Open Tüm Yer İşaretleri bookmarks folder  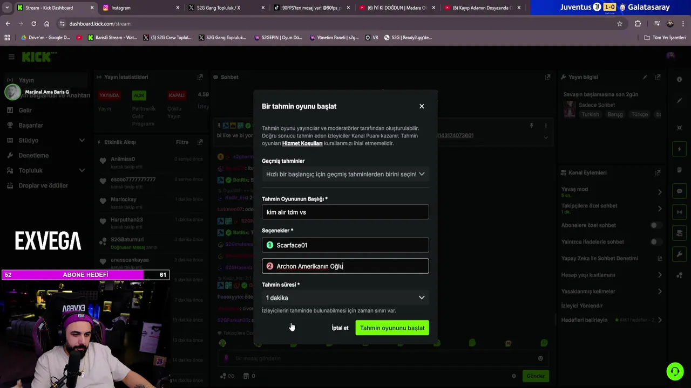665,38
